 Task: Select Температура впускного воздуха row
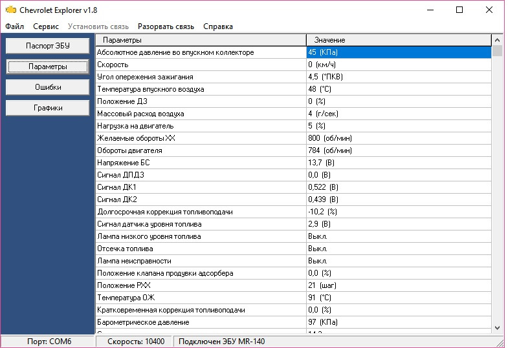coord(293,89)
